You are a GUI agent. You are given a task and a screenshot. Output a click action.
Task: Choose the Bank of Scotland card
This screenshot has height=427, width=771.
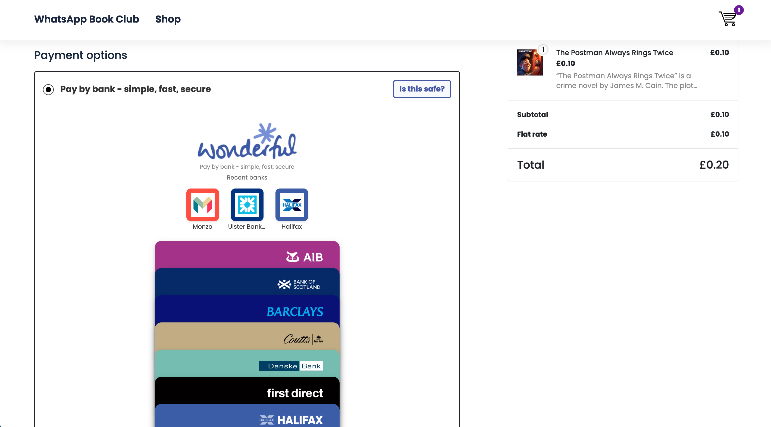[247, 283]
